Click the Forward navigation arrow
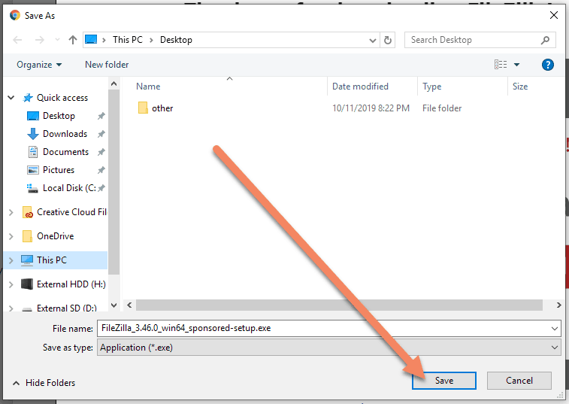The image size is (569, 404). [x=40, y=40]
